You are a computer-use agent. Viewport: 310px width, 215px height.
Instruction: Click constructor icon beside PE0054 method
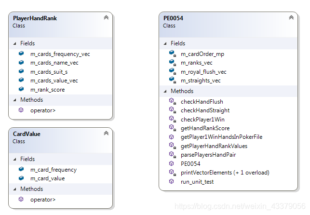(x=172, y=163)
